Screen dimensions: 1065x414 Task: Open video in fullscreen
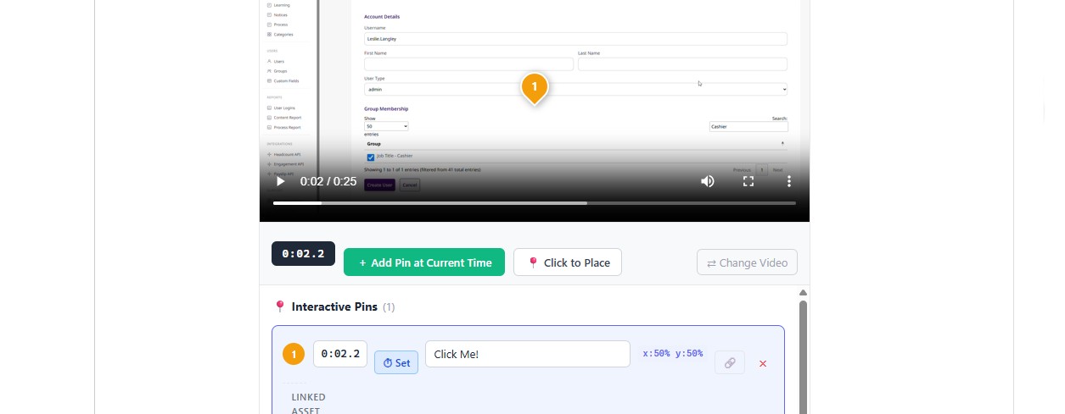tap(748, 181)
